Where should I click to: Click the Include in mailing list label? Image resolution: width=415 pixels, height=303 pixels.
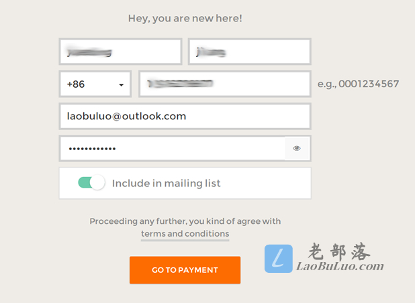pyautogui.click(x=167, y=183)
